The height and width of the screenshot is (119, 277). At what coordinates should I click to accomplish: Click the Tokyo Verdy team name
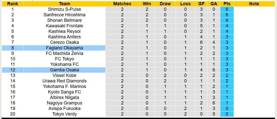coord(64,114)
